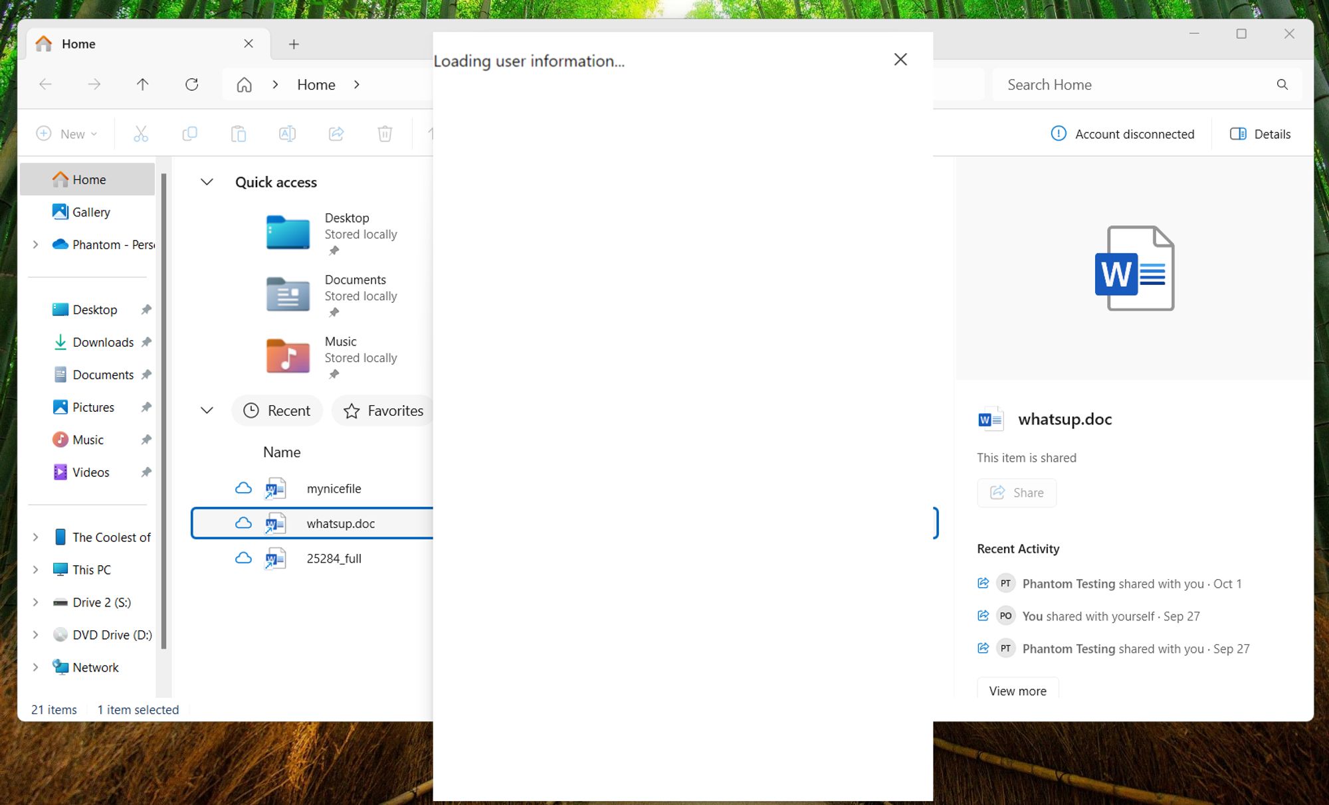Select whatsup.doc file in recent list
The width and height of the screenshot is (1329, 805).
point(339,523)
